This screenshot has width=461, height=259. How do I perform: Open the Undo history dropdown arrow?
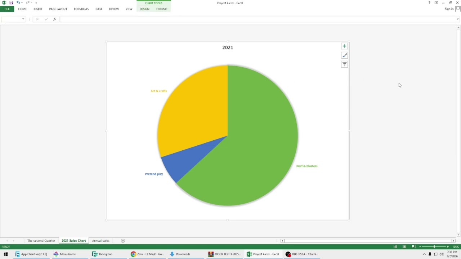pyautogui.click(x=22, y=3)
